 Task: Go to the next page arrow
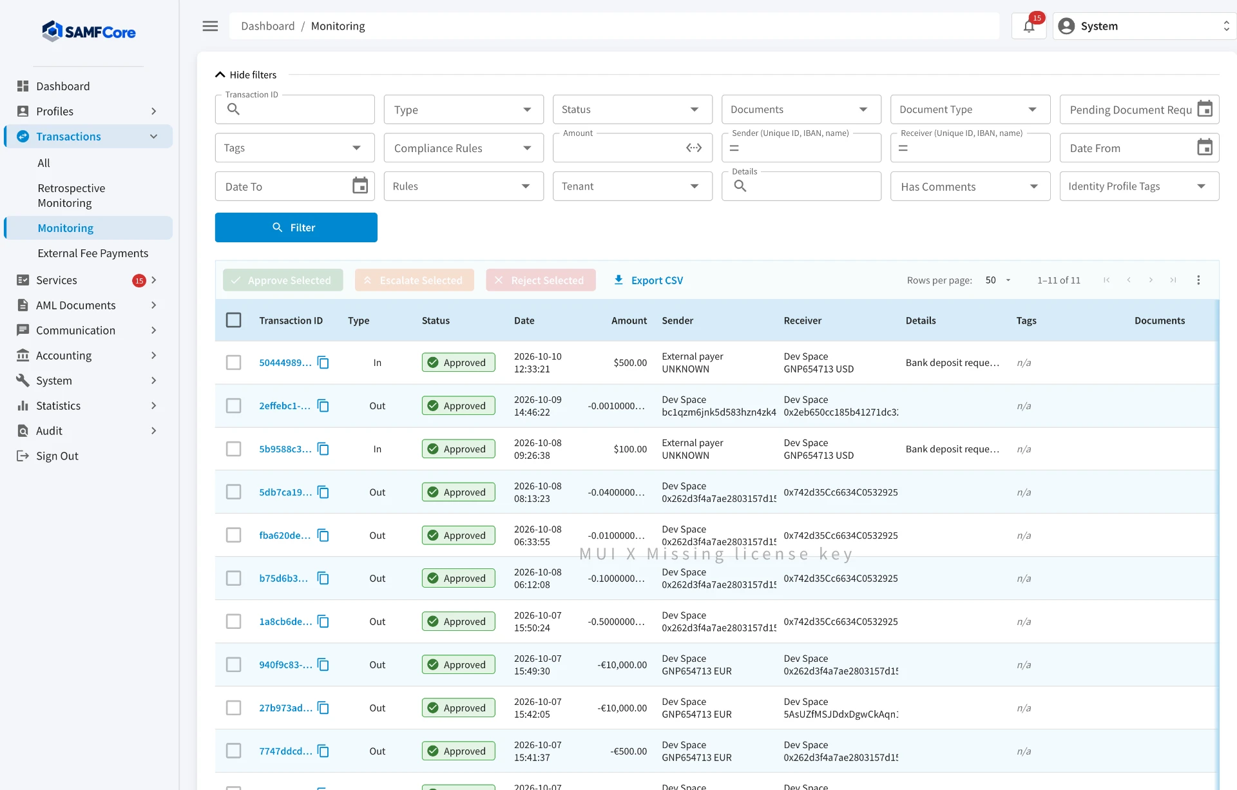click(1151, 280)
